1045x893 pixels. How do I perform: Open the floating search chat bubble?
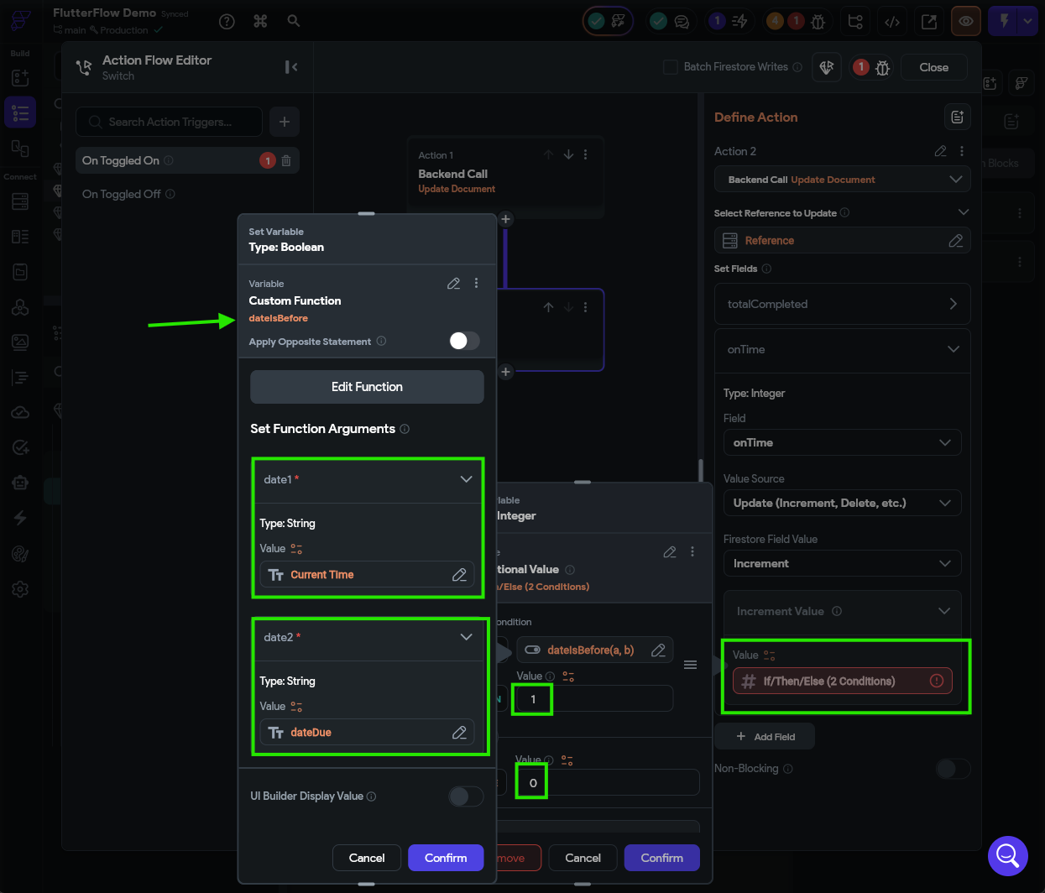click(x=1008, y=856)
